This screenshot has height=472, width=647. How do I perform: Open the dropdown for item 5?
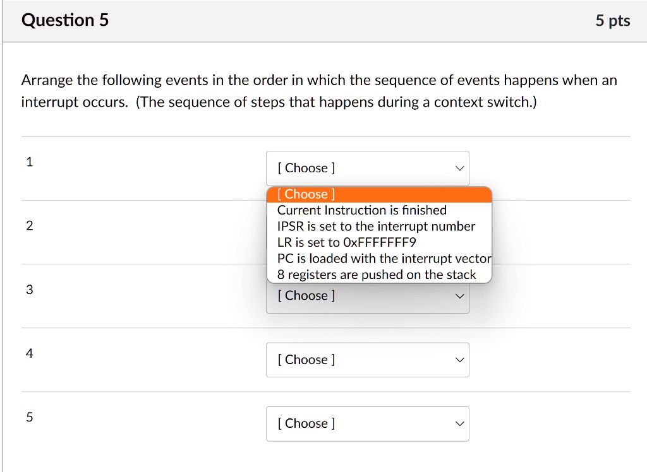[368, 423]
